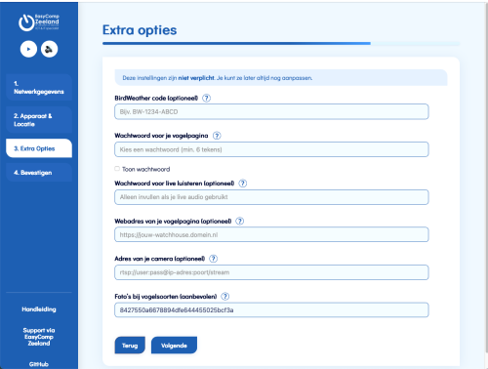Enable the Toon wachtwoord checkbox
Image resolution: width=488 pixels, height=369 pixels.
click(x=117, y=169)
